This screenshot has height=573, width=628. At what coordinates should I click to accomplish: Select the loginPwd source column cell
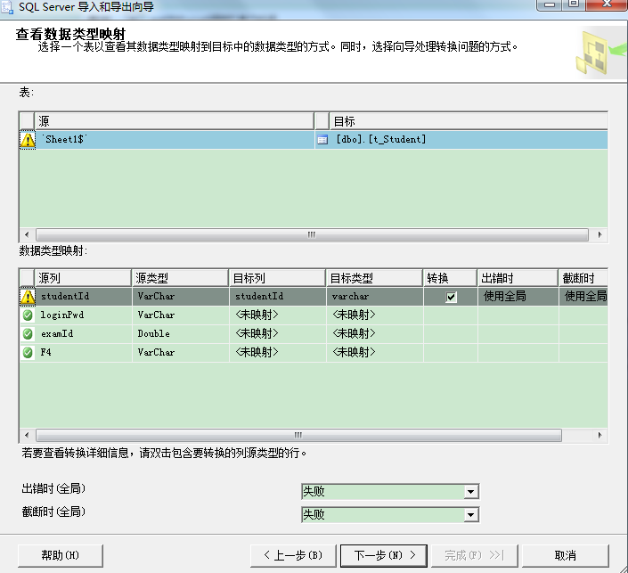(x=84, y=315)
